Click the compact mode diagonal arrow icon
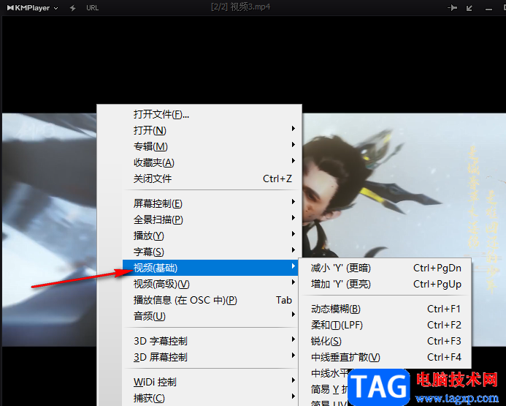This screenshot has width=506, height=406. (469, 8)
